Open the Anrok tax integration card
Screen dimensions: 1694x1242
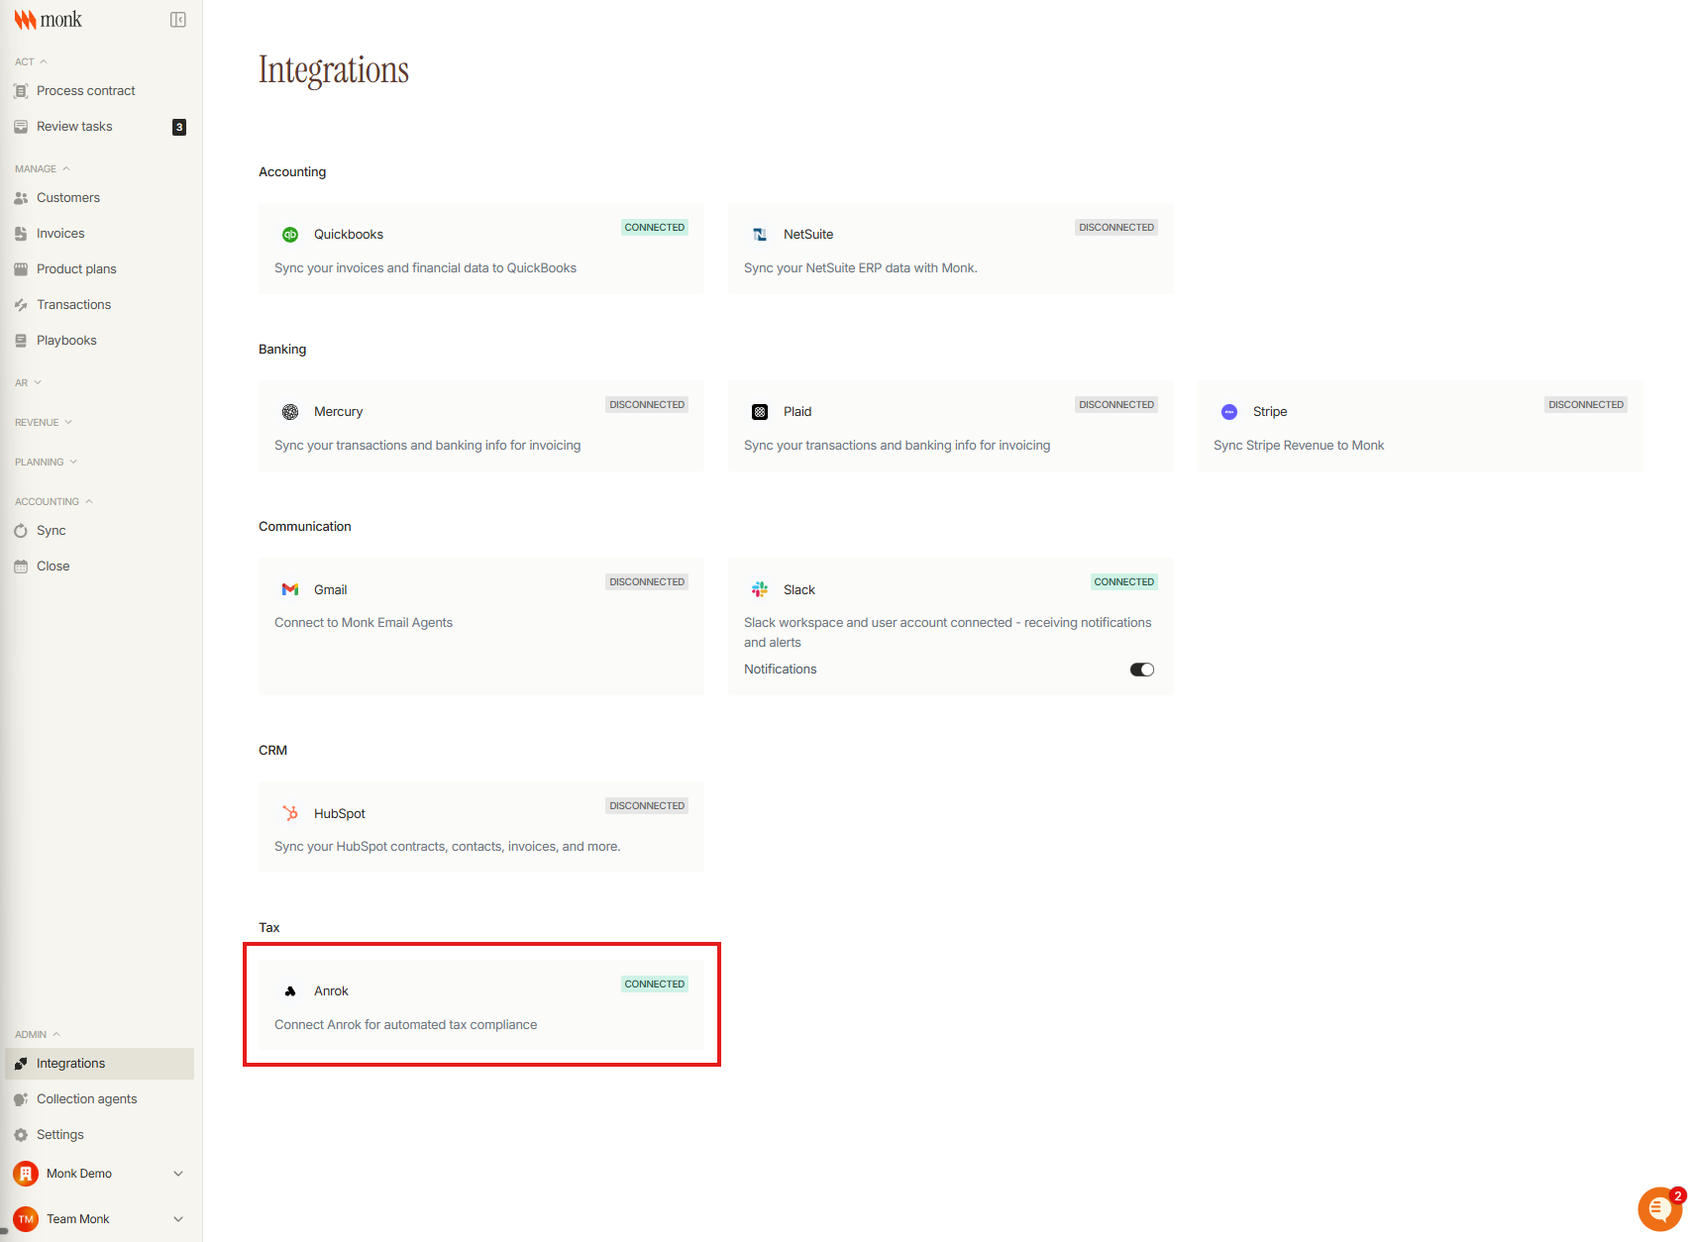480,1004
